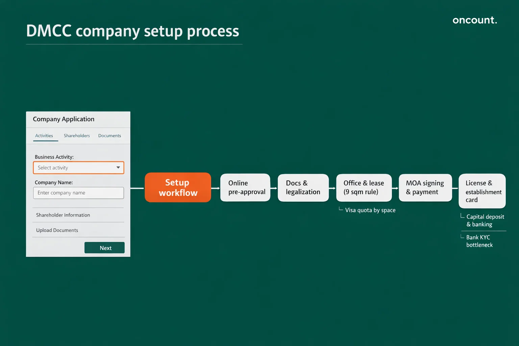Open the License & establishment card step
Viewport: 519px width, 346px height.
pyautogui.click(x=482, y=192)
